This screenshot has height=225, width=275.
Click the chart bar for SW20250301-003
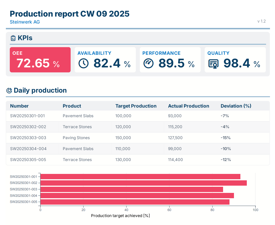(131, 189)
